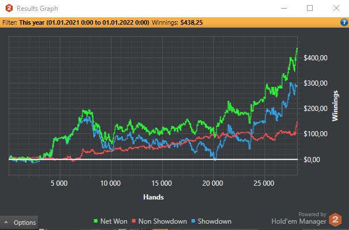Click the green Net Won legend square

pyautogui.click(x=95, y=221)
